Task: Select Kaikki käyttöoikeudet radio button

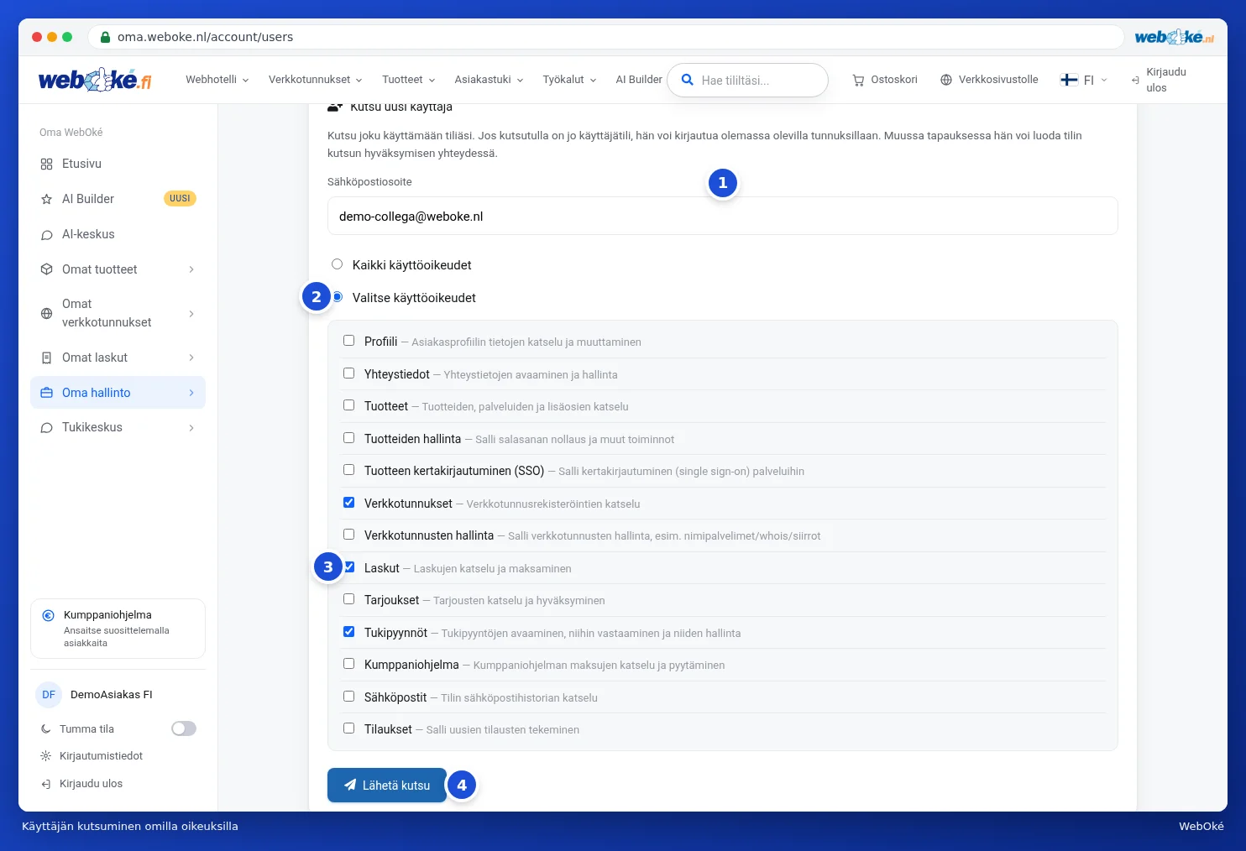Action: (337, 264)
